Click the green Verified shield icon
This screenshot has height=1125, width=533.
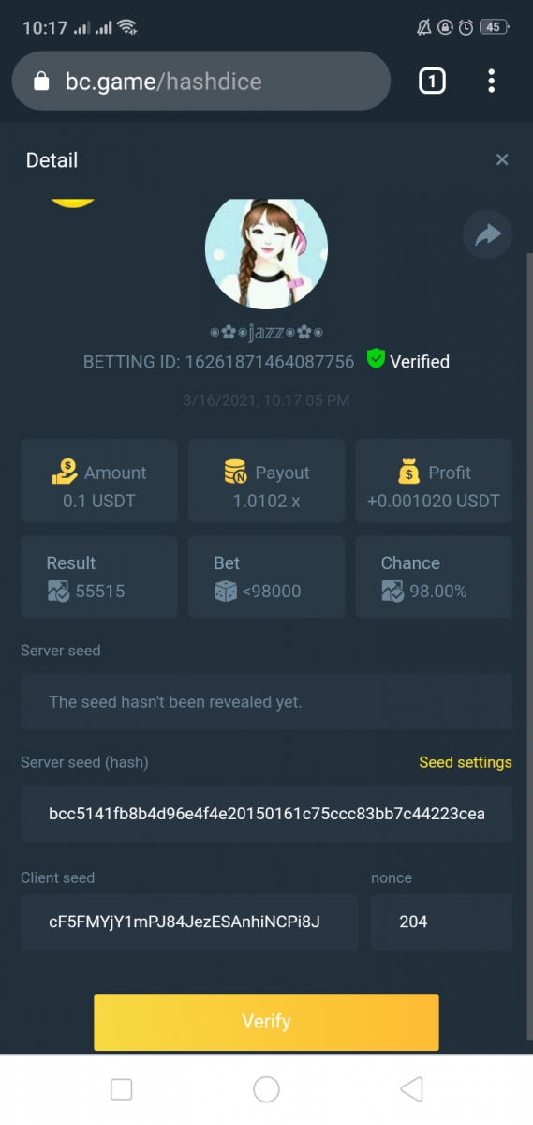[376, 360]
